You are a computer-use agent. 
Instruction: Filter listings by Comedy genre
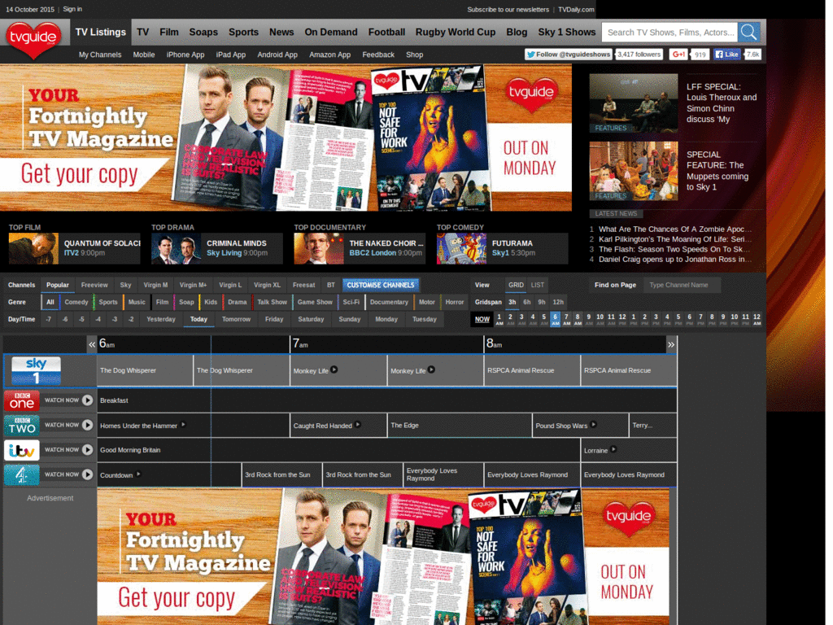(76, 302)
